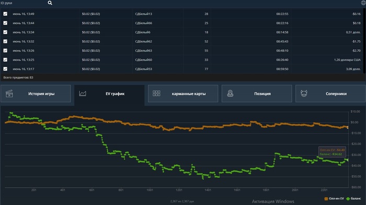Select table name СДБелый6
The height and width of the screenshot is (205, 366).
[x=143, y=32]
